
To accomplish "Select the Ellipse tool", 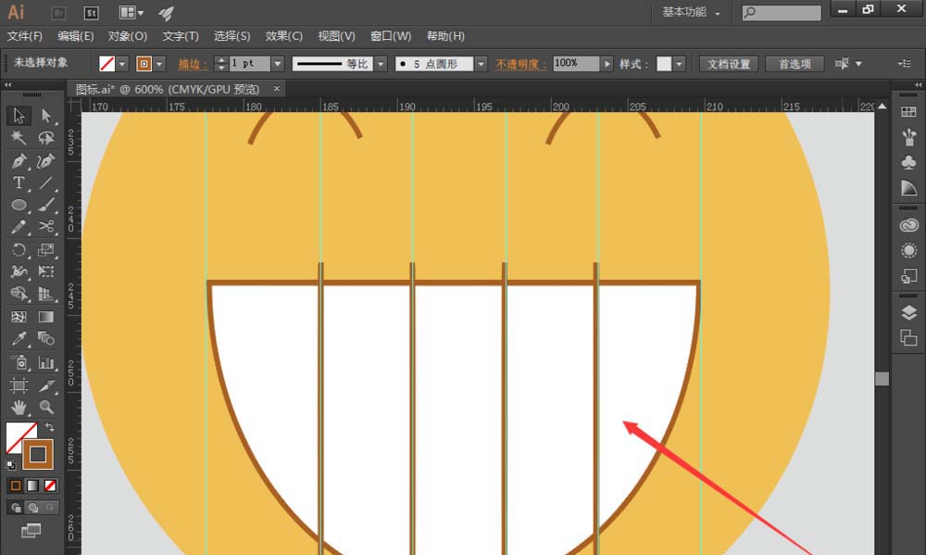I will click(x=19, y=205).
